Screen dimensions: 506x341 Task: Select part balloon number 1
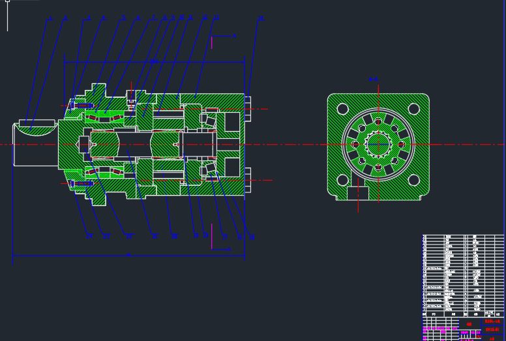(x=50, y=19)
